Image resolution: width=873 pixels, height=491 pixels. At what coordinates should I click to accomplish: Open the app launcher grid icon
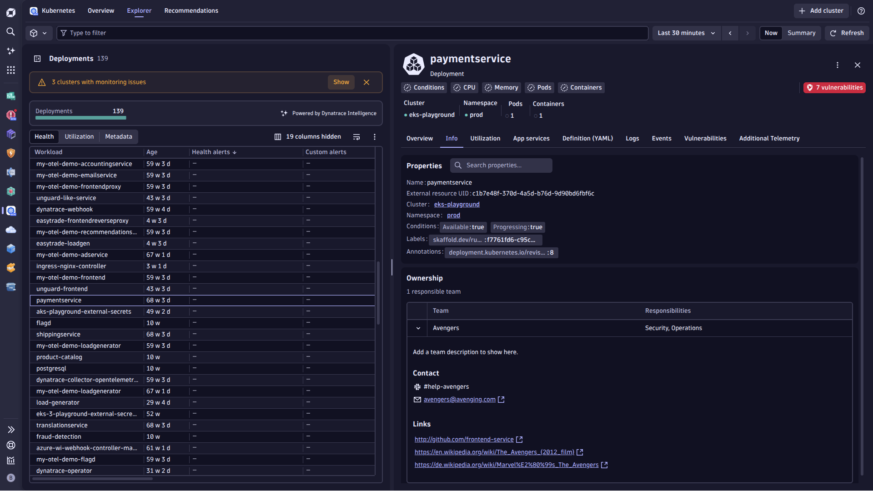tap(11, 70)
